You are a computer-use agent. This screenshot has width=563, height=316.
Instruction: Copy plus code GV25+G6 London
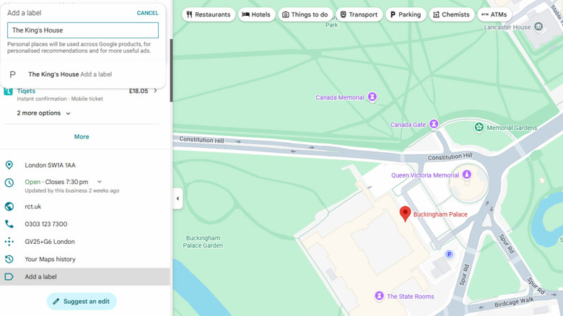[50, 242]
